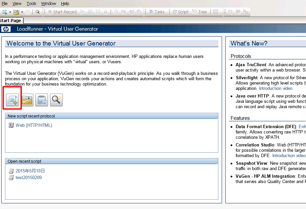Click the last grayed icon before the Tasks button
Screen dimensions: 306x209
(139, 12)
